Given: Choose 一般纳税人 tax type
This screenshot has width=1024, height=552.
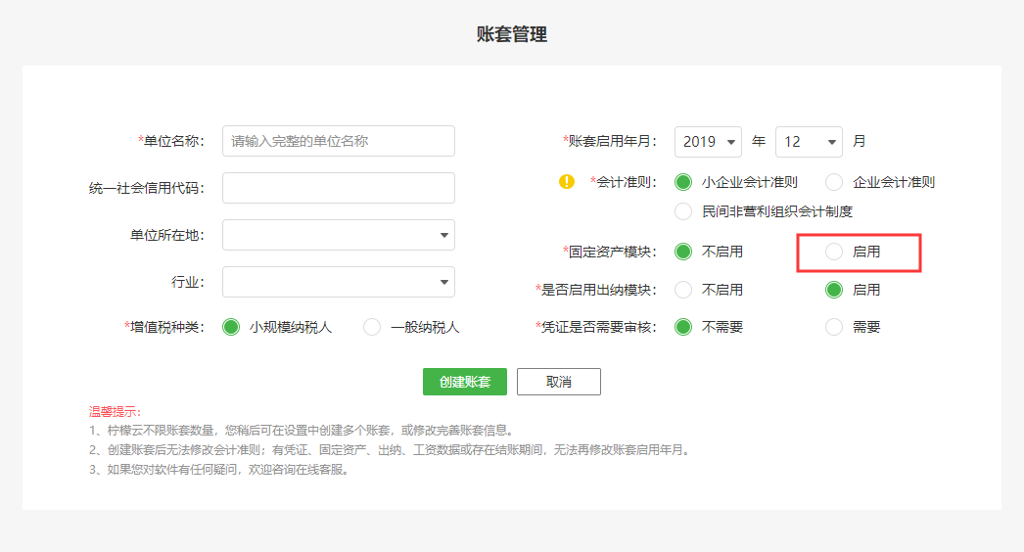Looking at the screenshot, I should click(372, 327).
